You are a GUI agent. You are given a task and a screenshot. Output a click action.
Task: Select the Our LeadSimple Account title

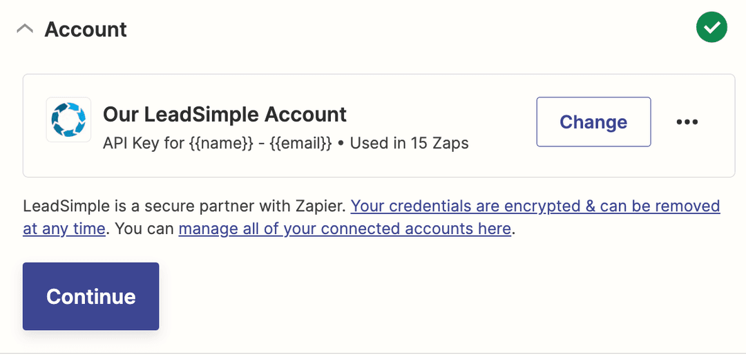(x=224, y=114)
